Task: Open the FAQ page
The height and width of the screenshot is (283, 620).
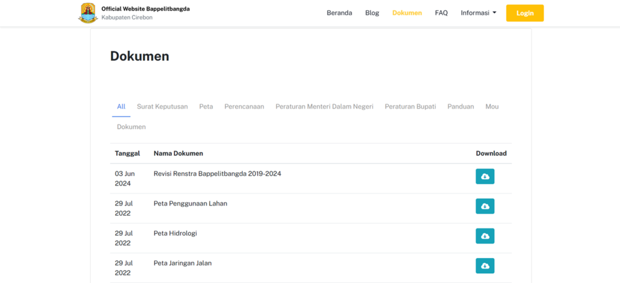Action: 441,13
